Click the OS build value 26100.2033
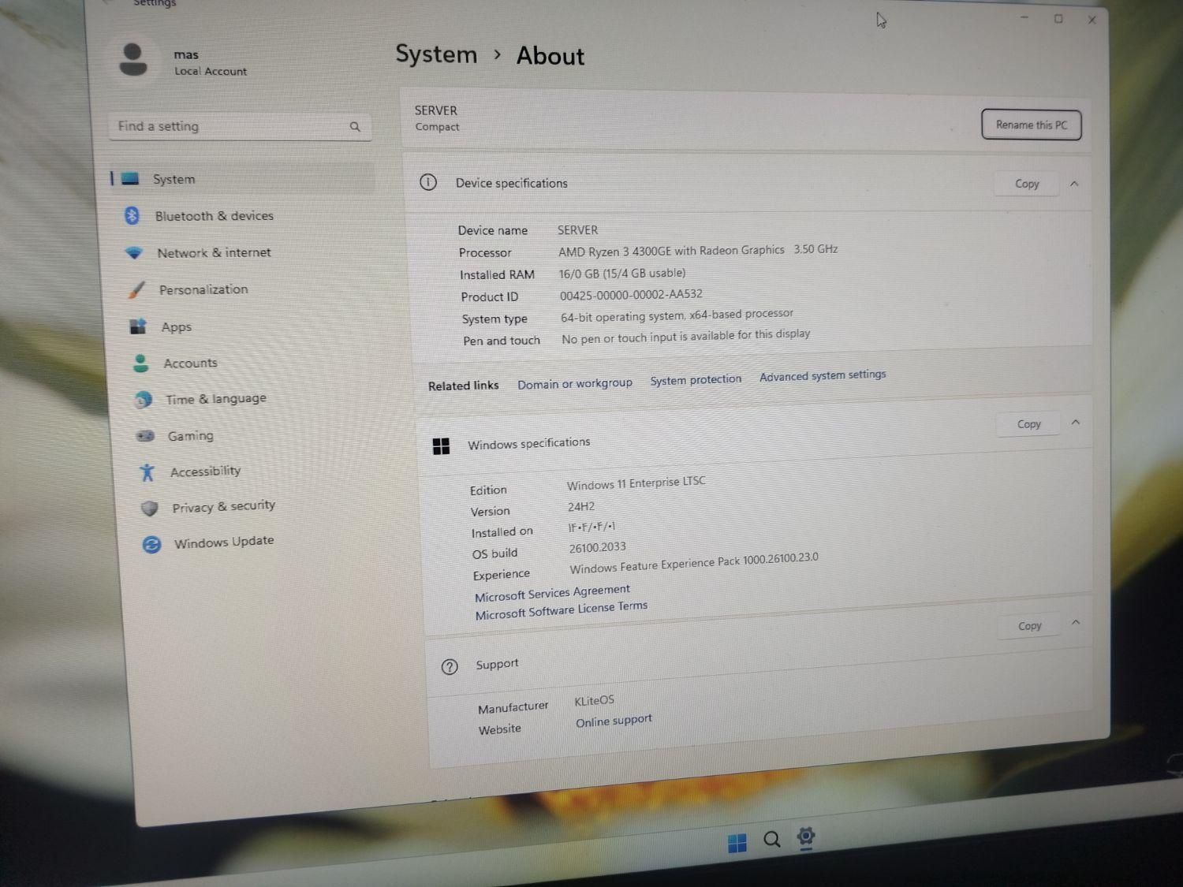Image resolution: width=1183 pixels, height=887 pixels. pos(598,547)
